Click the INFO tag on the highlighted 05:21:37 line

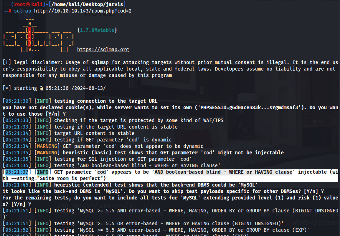(x=43, y=172)
